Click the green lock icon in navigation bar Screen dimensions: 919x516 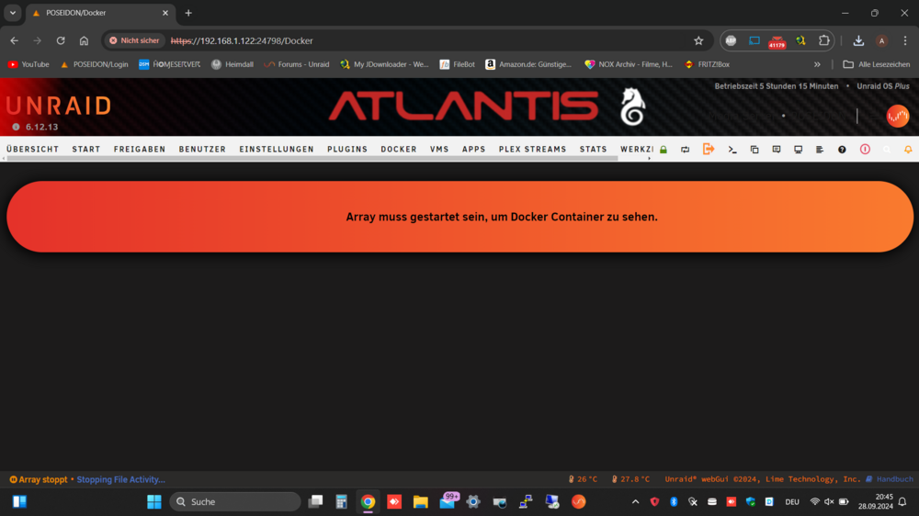pyautogui.click(x=664, y=150)
